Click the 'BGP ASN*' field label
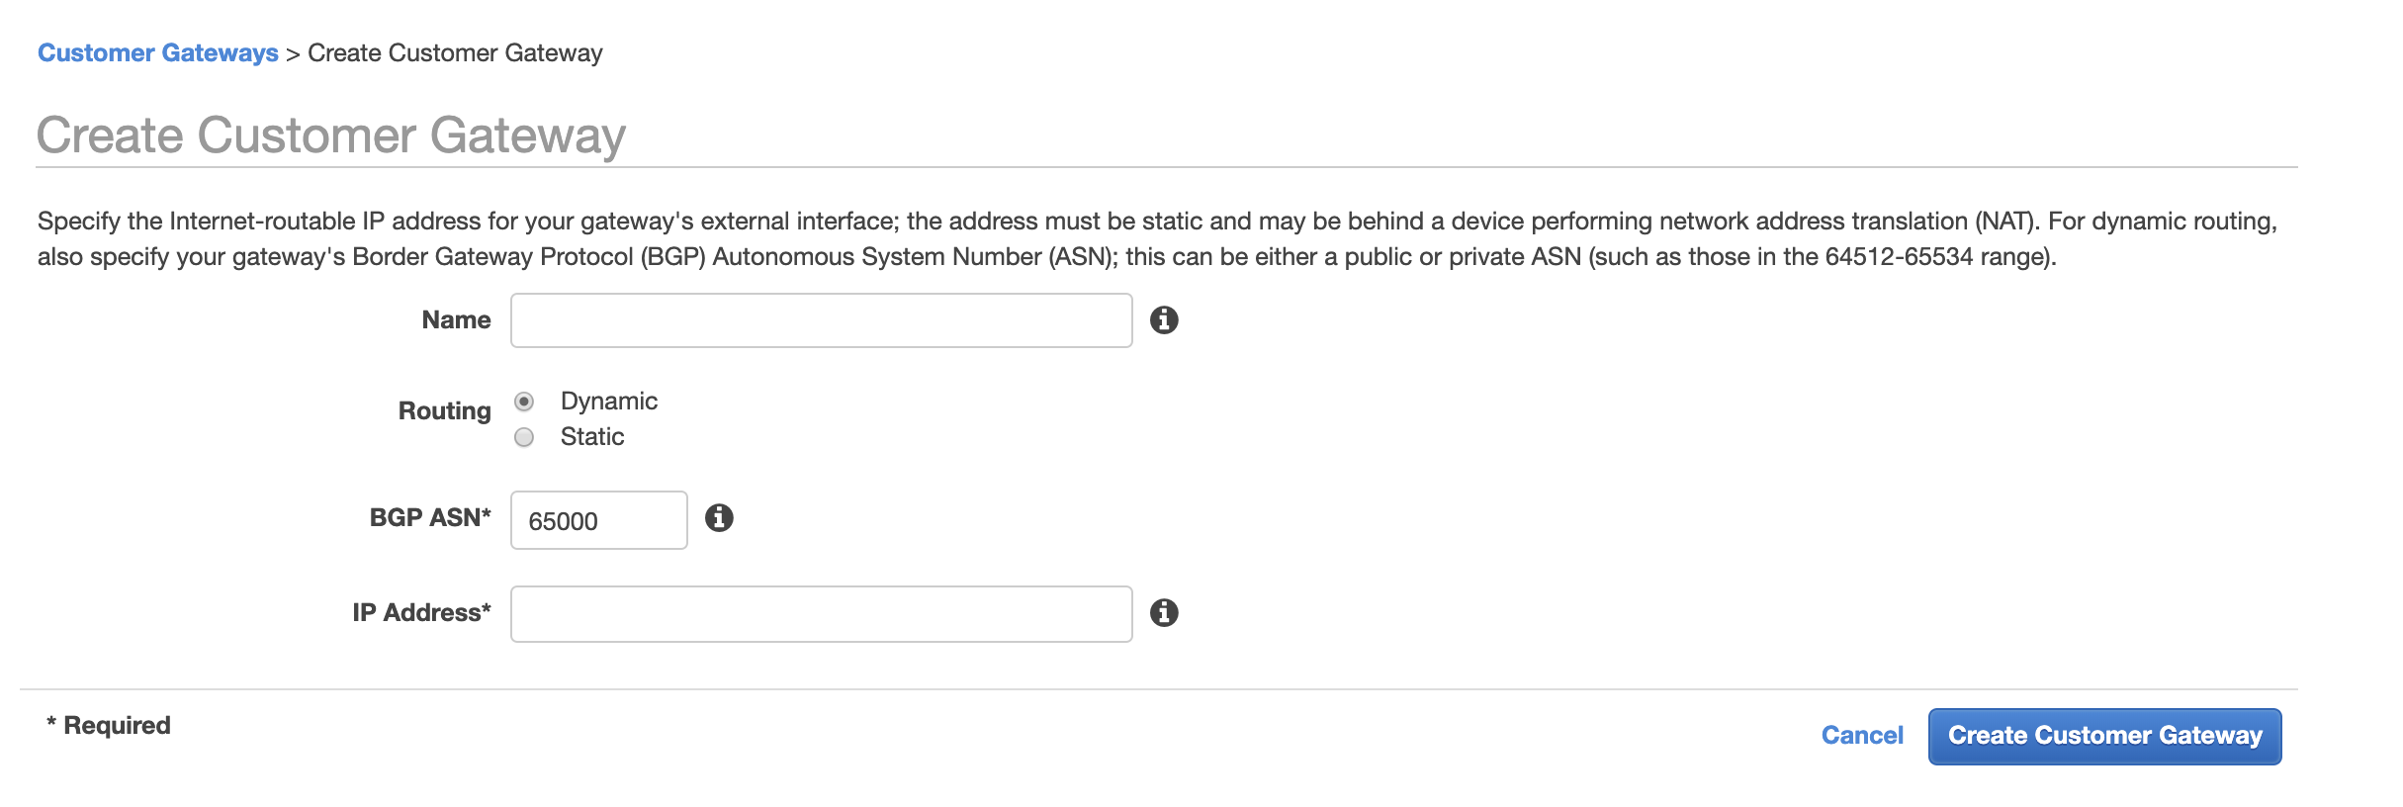 (x=430, y=518)
